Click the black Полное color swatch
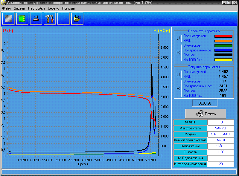This screenshot has height=176, width=239. point(223,55)
